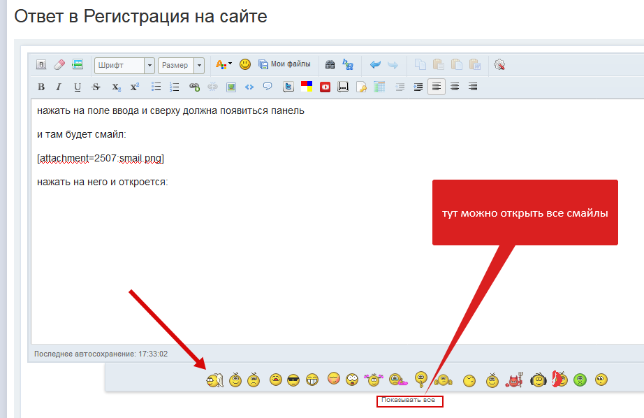Click the Показывать все link
The image size is (644, 418).
pos(409,401)
